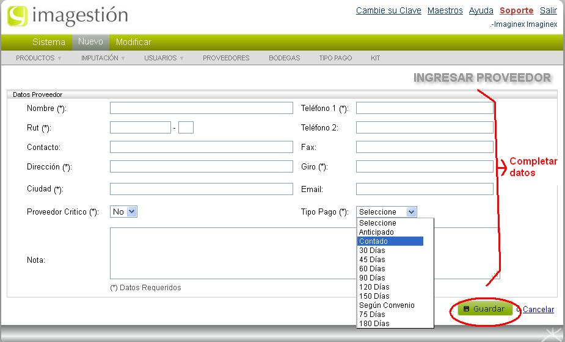This screenshot has width=565, height=342.
Task: Focus the Rut verification digit field
Action: [x=186, y=127]
